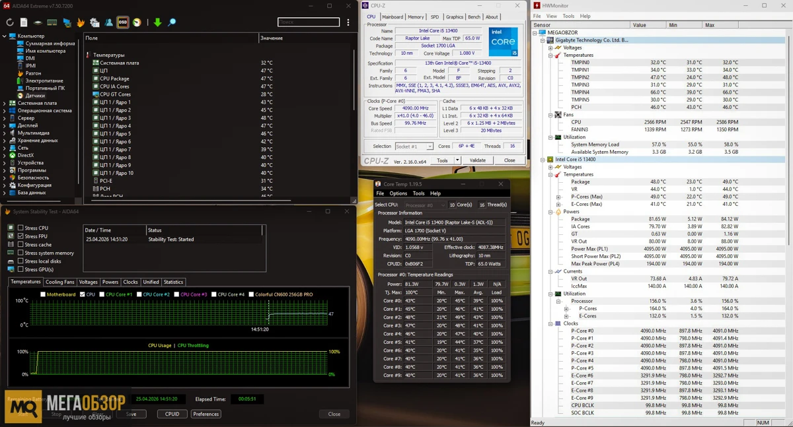This screenshot has height=427, width=793.
Task: Click the magnifier search icon in AIDA64 toolbar
Action: click(171, 22)
